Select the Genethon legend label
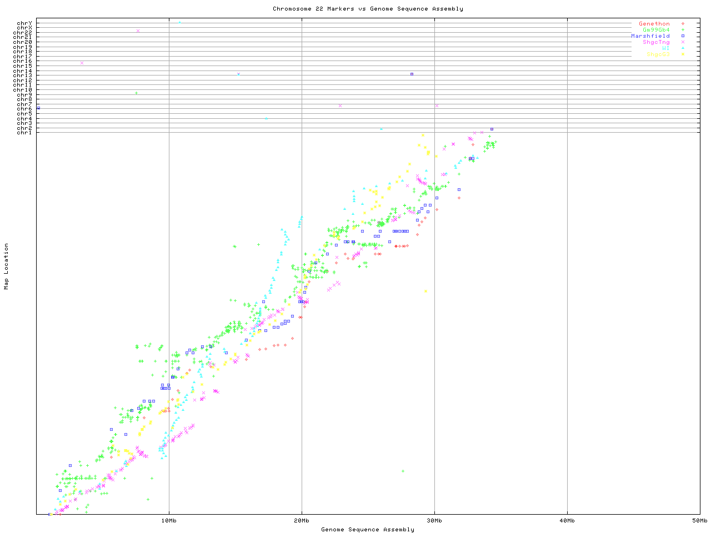This screenshot has width=711, height=533. pos(654,24)
